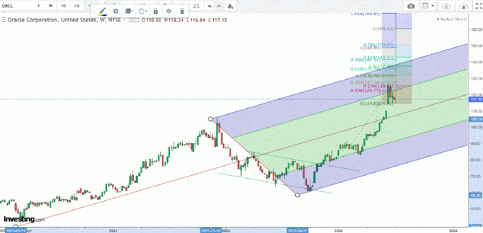Take a chart snapshot with camera icon
The height and width of the screenshot is (233, 483).
click(x=411, y=6)
